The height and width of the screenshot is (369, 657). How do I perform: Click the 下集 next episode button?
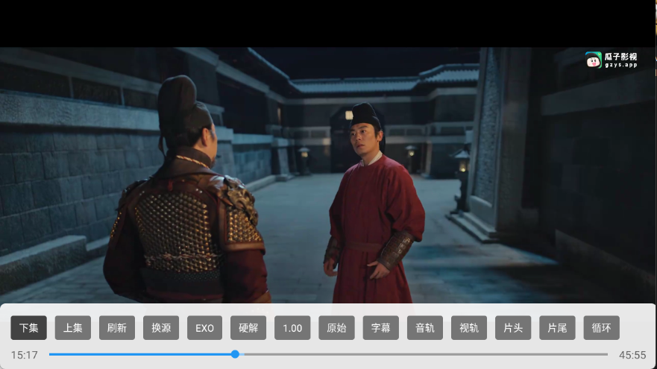(29, 328)
